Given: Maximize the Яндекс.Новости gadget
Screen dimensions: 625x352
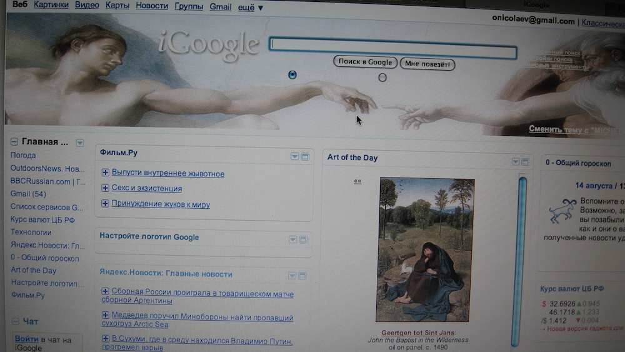Looking at the screenshot, I should [303, 275].
